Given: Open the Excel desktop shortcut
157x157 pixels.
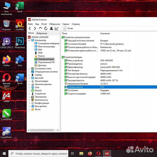Looking at the screenshot, I should [x=20, y=7].
